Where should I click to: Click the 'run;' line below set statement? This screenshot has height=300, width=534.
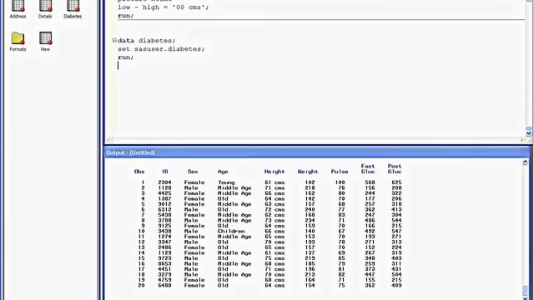[126, 57]
